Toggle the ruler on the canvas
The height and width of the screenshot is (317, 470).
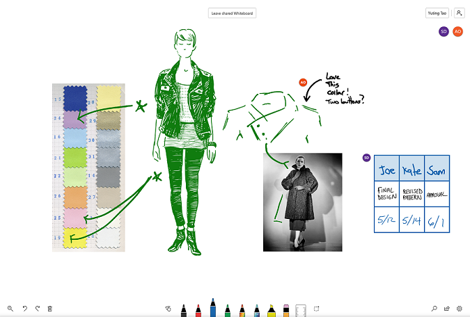[301, 309]
